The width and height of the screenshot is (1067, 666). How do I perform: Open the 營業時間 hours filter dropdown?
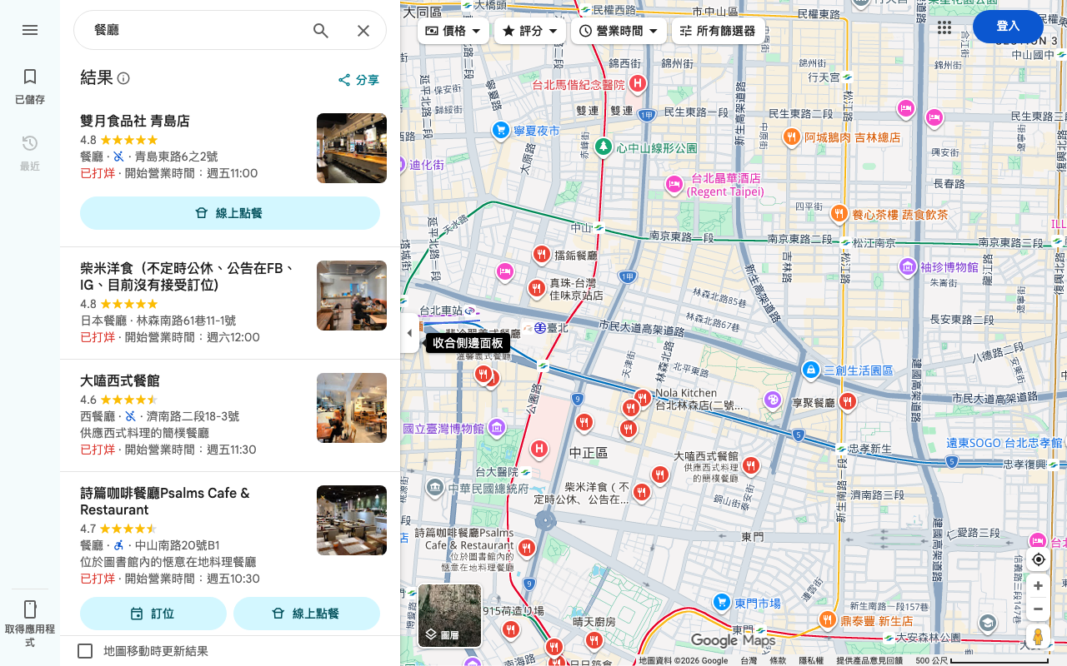click(619, 31)
